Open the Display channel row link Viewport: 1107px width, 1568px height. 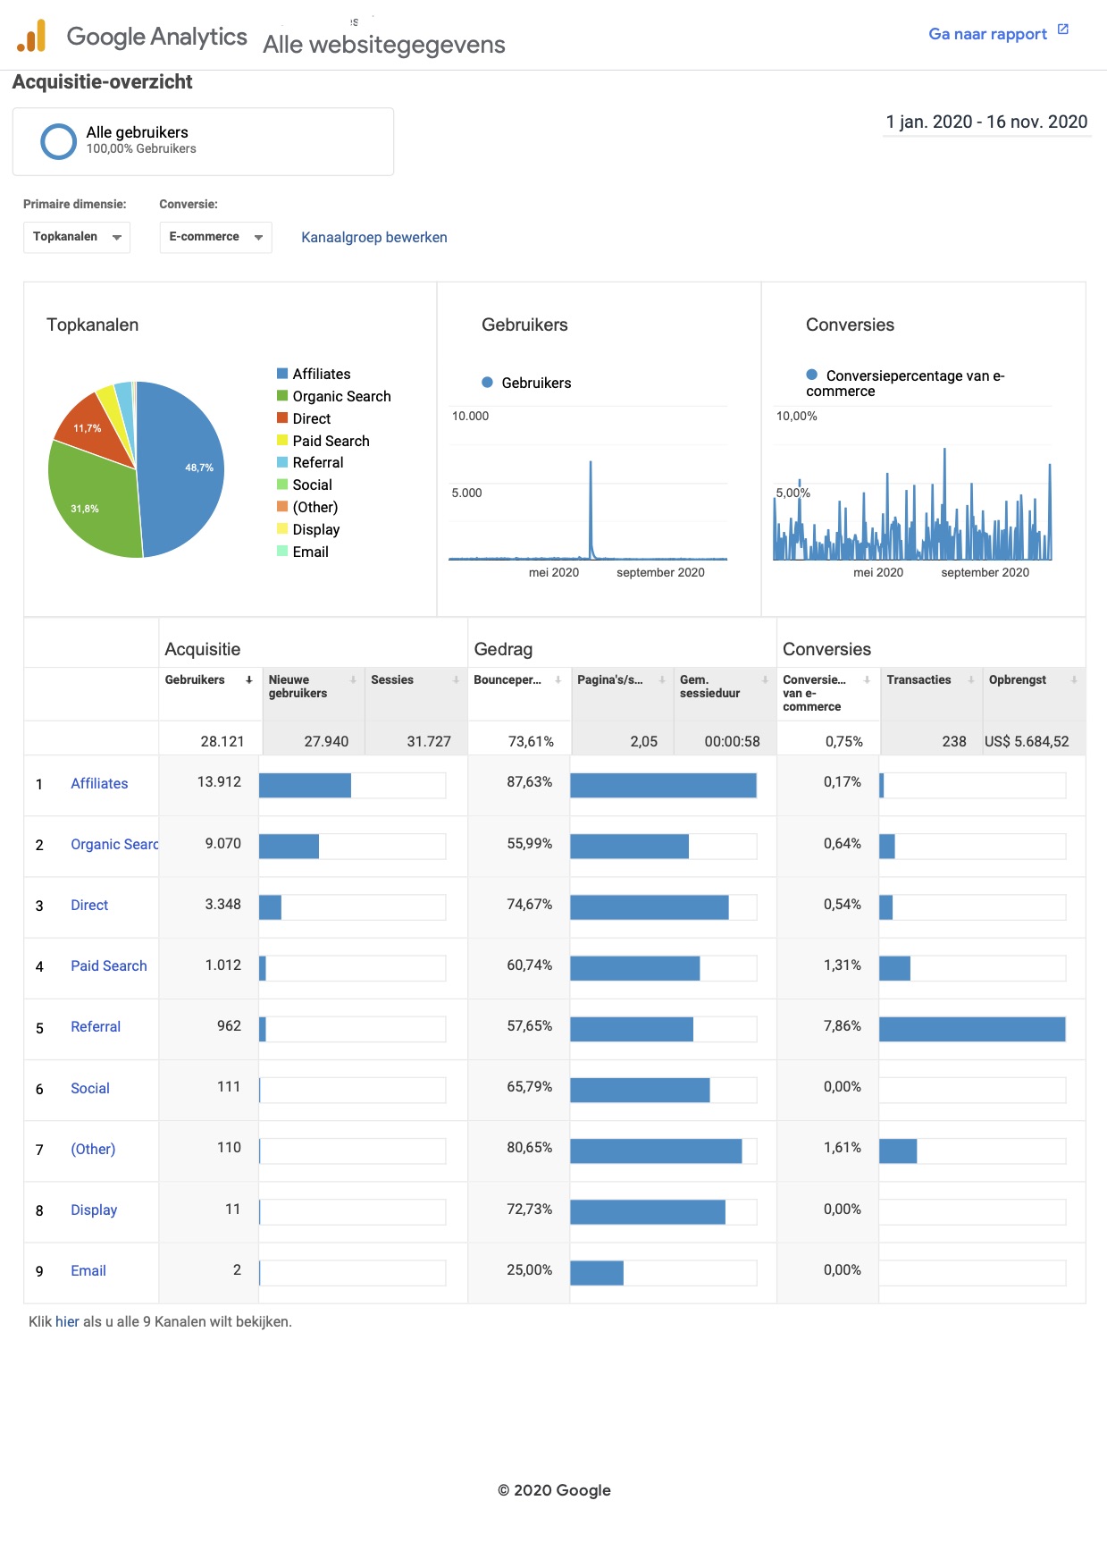[94, 1210]
